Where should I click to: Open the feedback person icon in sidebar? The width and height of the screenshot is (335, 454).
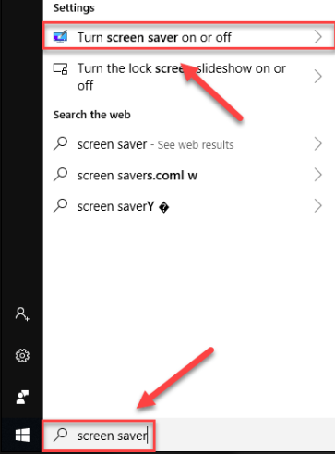pos(22,397)
